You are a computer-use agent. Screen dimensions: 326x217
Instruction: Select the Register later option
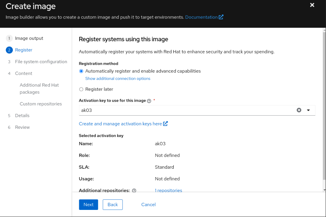click(x=81, y=90)
